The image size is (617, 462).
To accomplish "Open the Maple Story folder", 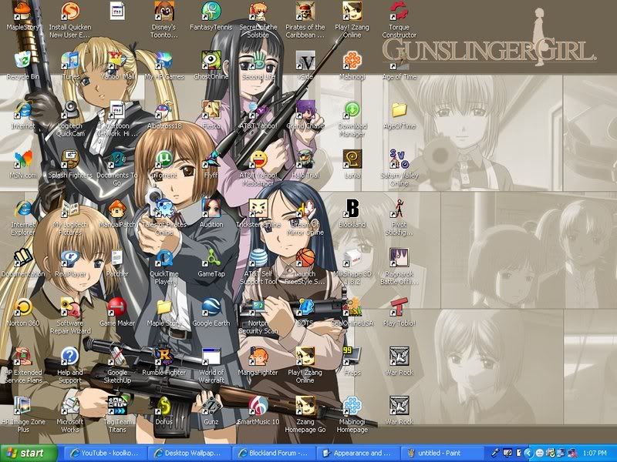I will pos(164,307).
